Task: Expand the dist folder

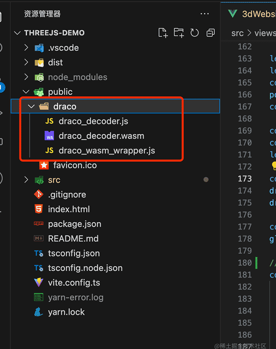Action: 55,62
